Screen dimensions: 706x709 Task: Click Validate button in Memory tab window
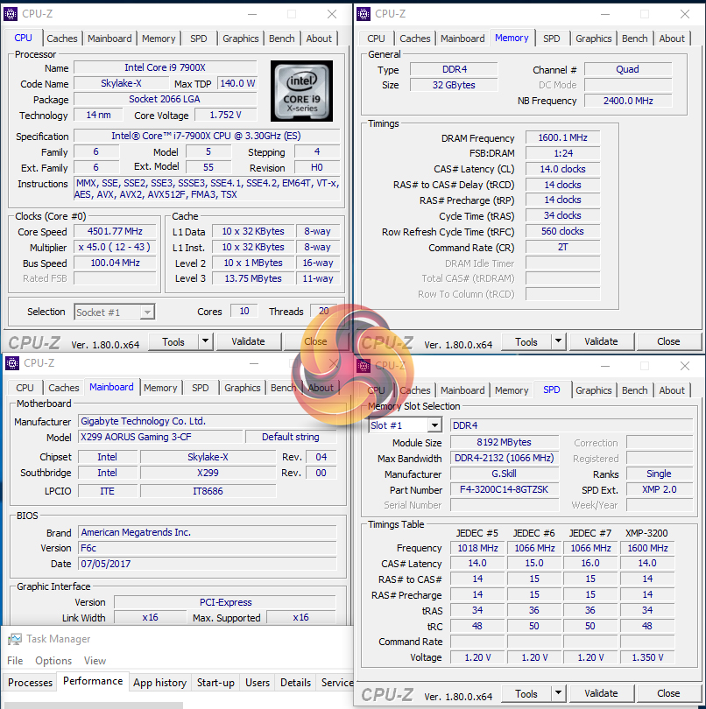click(602, 341)
